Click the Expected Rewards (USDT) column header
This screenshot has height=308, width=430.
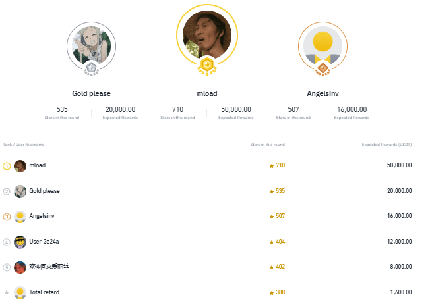pos(386,144)
